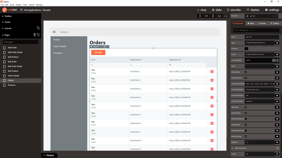282x158 pixels.
Task: Switch to the Events tab
Action: point(262,23)
